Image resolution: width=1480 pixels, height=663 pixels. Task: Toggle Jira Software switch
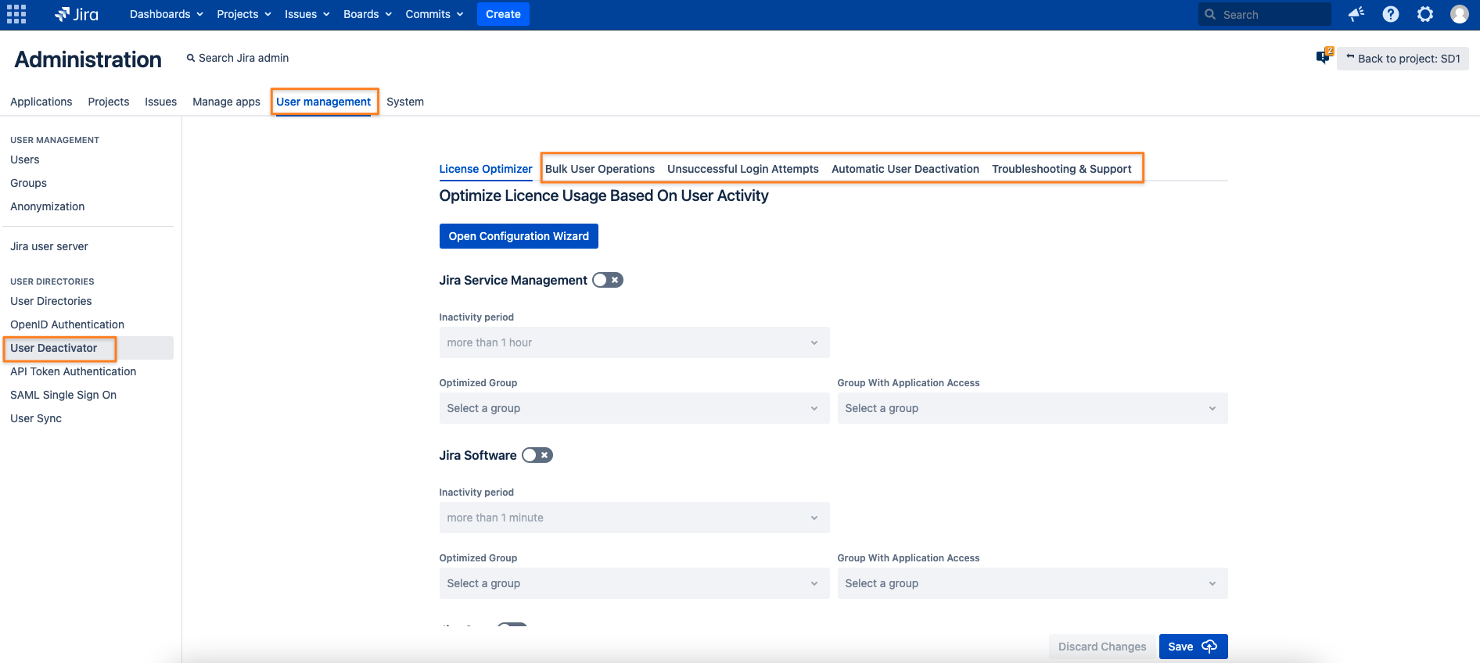point(537,455)
